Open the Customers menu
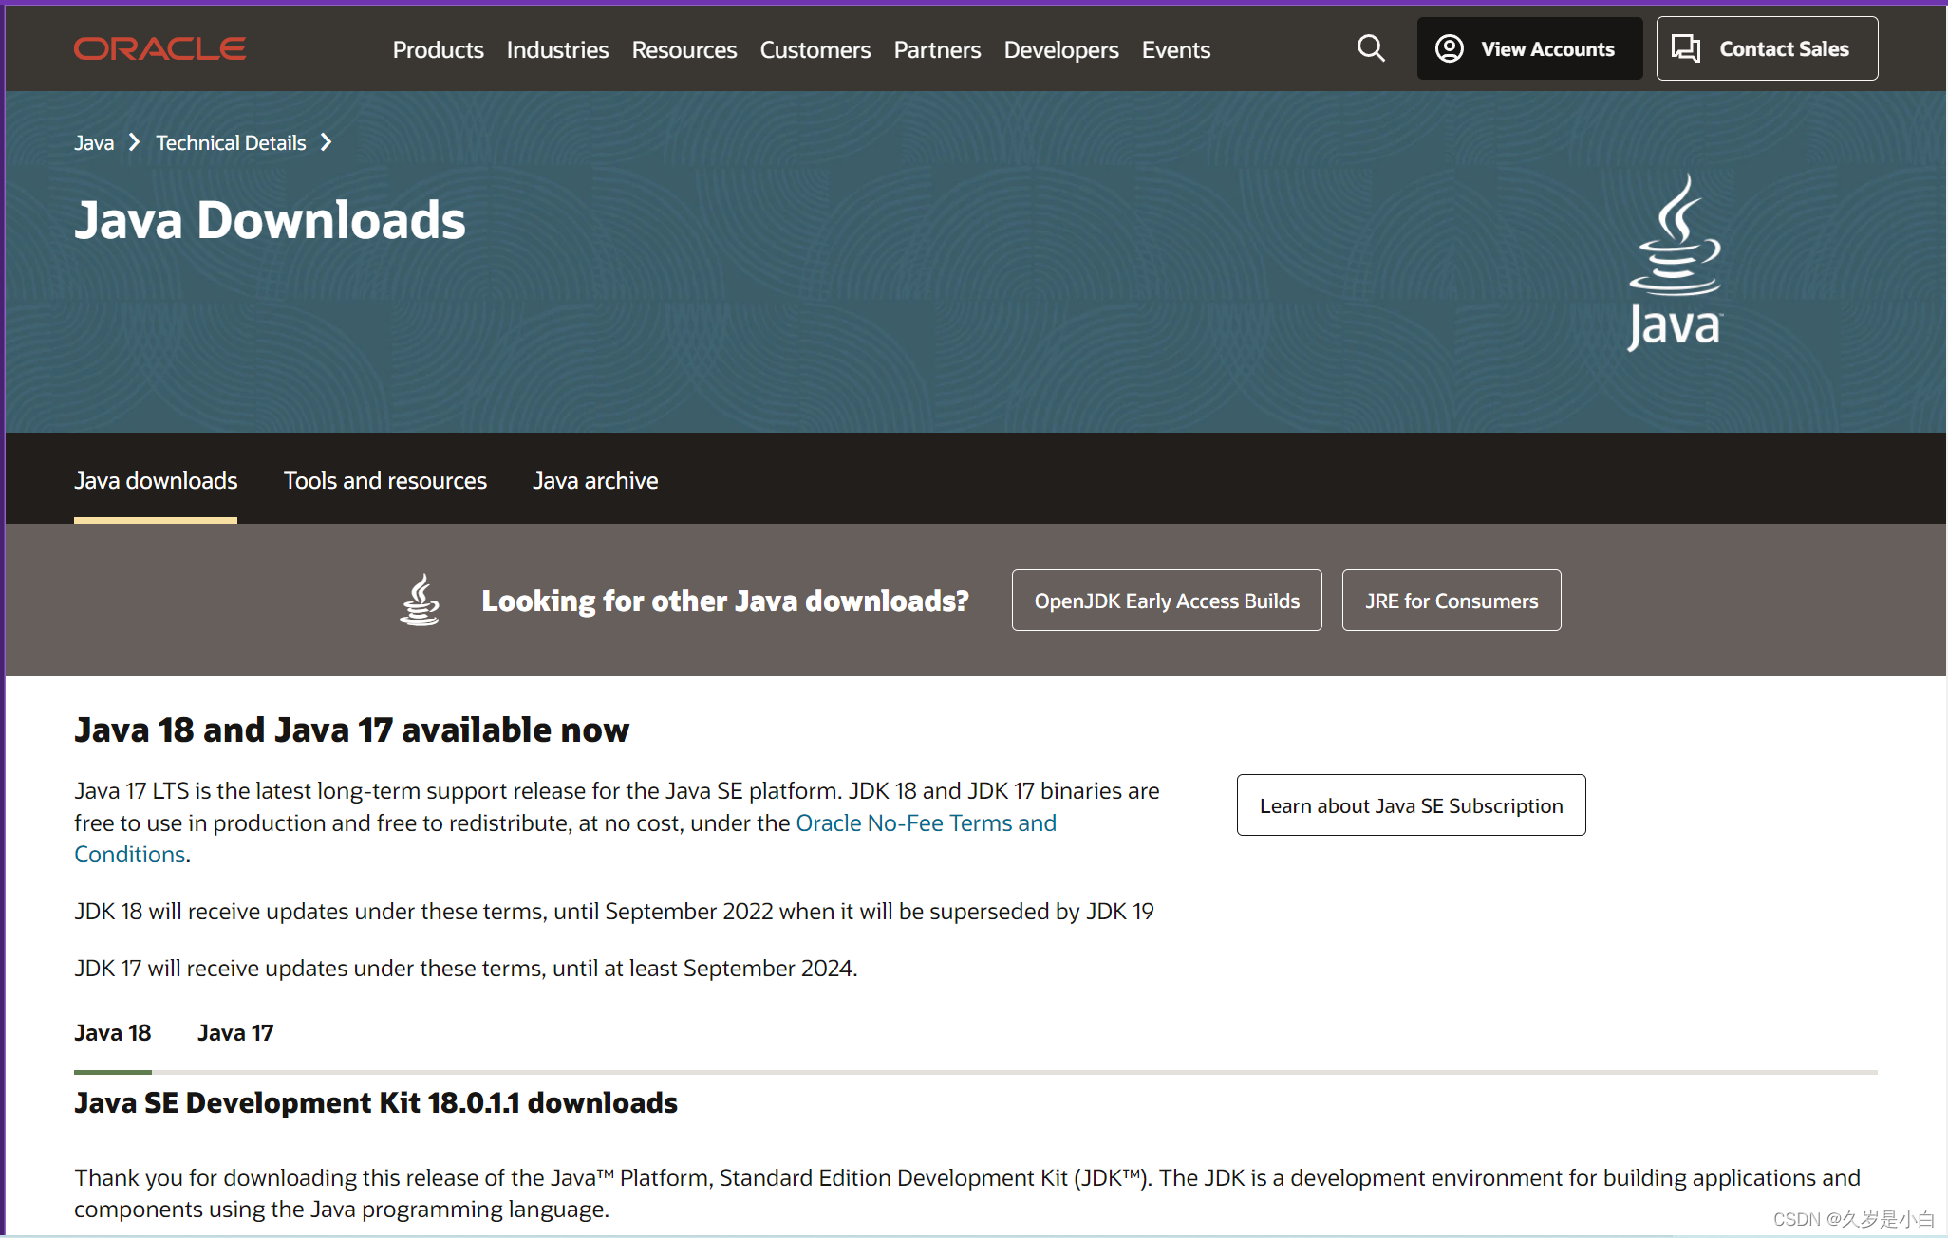Image resolution: width=1948 pixels, height=1238 pixels. [x=815, y=49]
